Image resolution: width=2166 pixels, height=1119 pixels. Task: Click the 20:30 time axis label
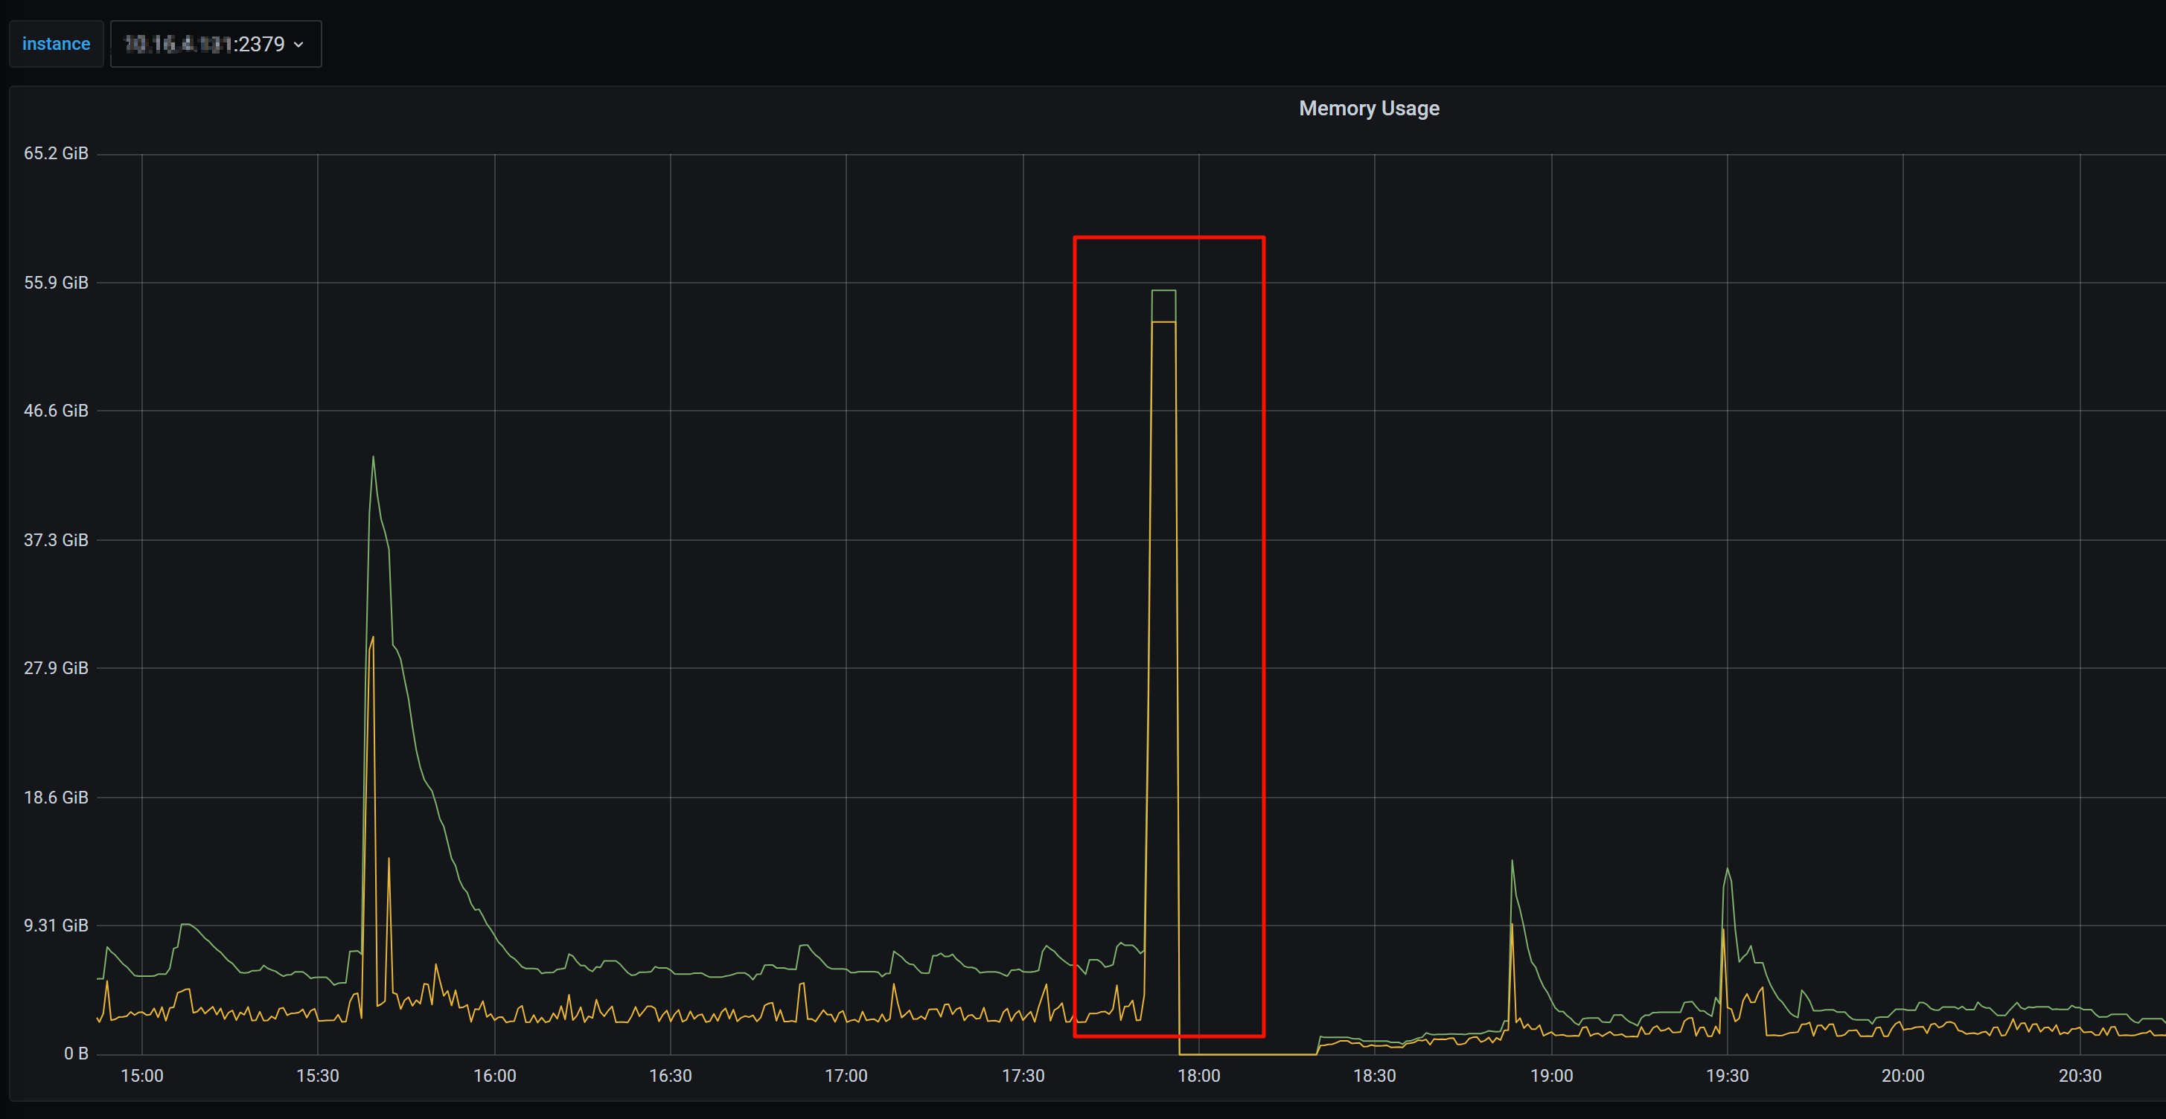coord(2080,1075)
